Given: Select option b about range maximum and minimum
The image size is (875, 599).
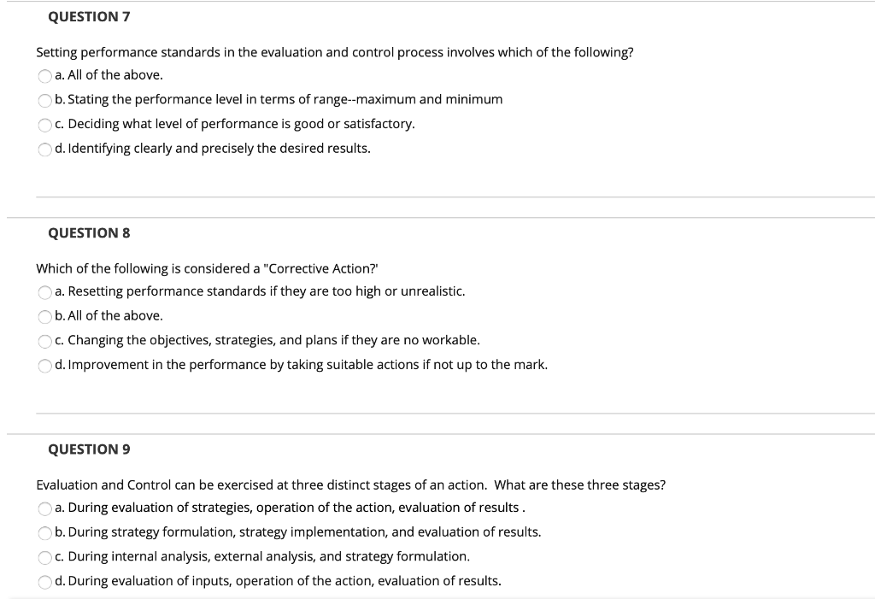Looking at the screenshot, I should pyautogui.click(x=44, y=100).
